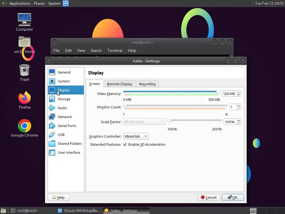Click haiku - Settings taskbar button

coord(127,211)
